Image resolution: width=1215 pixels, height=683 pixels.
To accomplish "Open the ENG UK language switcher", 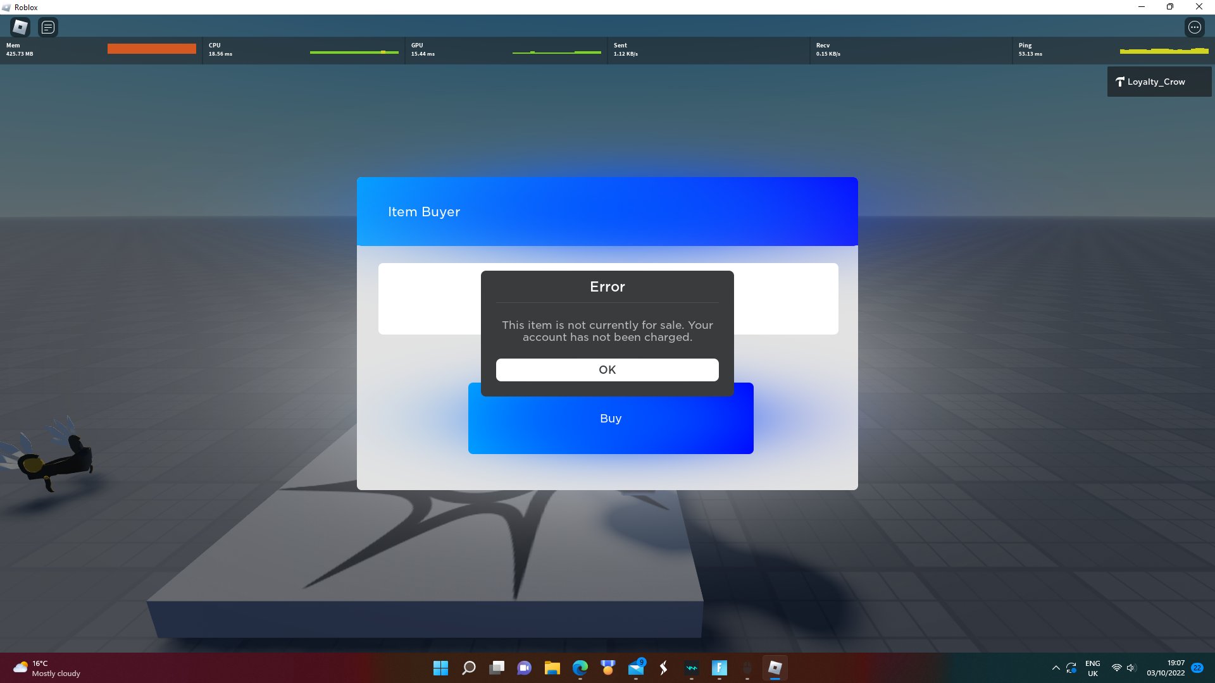I will point(1092,668).
